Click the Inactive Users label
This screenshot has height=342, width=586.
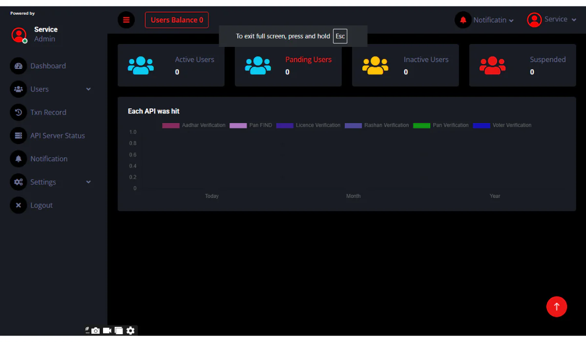(426, 60)
